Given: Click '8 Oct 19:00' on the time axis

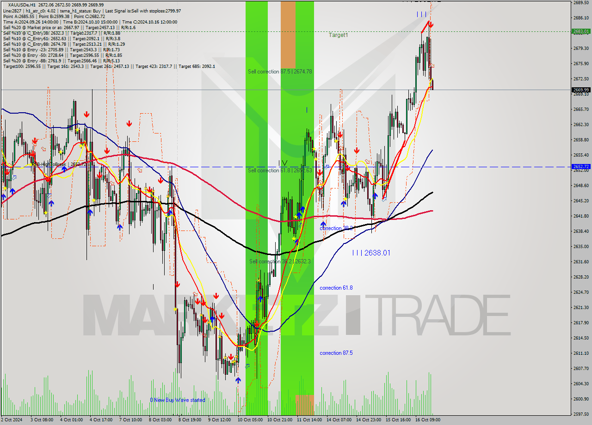Looking at the screenshot, I should (x=190, y=420).
